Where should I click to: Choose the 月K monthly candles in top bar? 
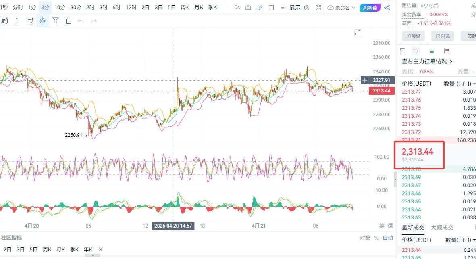pos(199,7)
